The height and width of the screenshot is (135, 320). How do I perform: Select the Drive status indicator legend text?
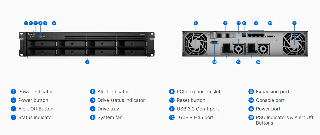click(x=121, y=100)
